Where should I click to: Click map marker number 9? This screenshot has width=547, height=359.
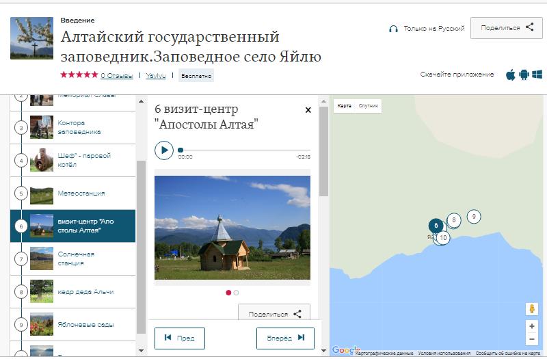473,216
